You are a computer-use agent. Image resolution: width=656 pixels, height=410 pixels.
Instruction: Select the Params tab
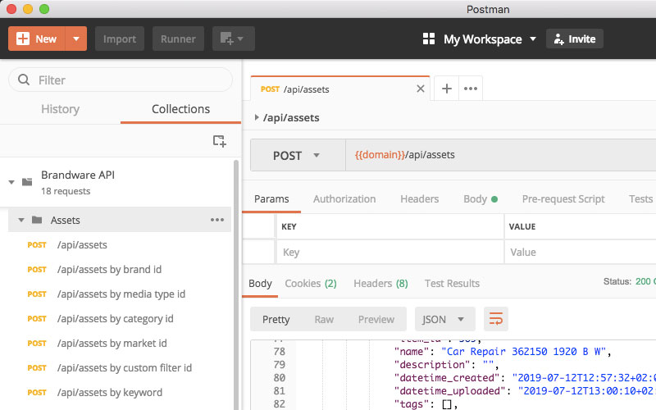tap(271, 199)
